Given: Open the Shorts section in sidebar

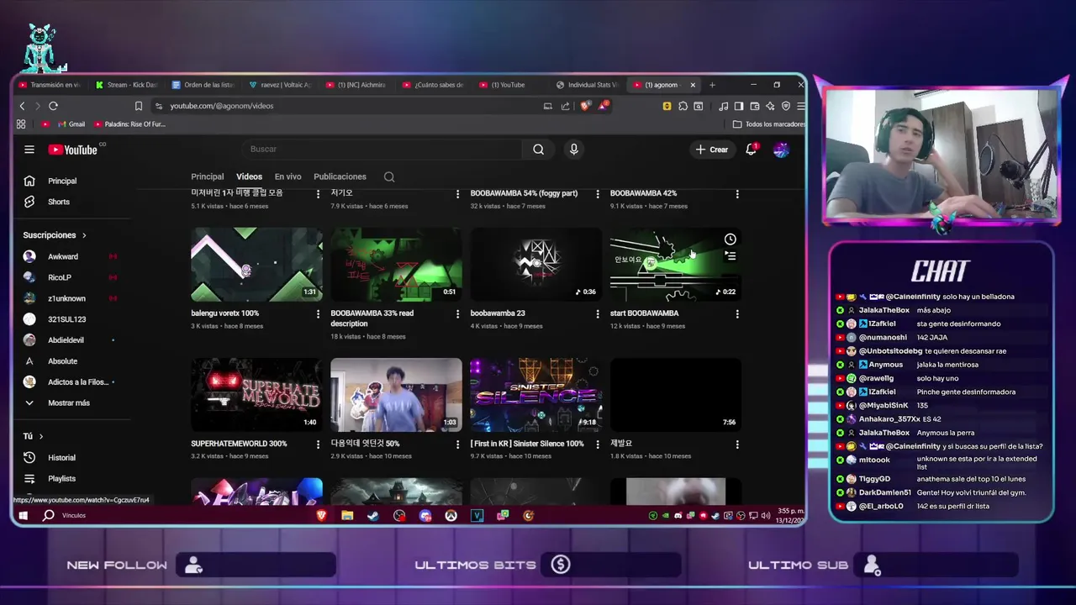Looking at the screenshot, I should (x=58, y=202).
